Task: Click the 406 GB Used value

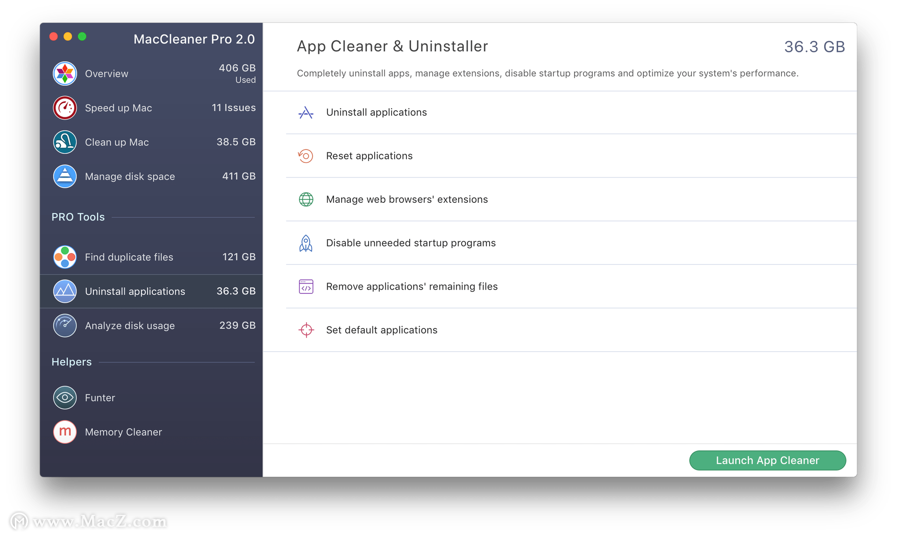Action: tap(237, 73)
